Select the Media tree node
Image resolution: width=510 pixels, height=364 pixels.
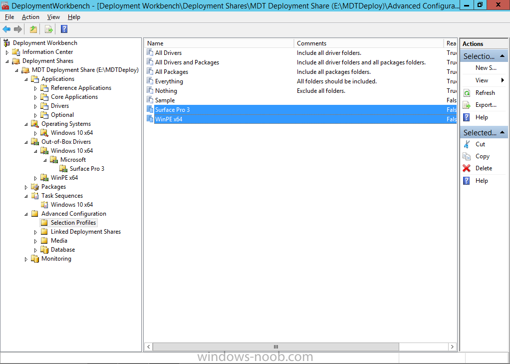[x=59, y=241]
